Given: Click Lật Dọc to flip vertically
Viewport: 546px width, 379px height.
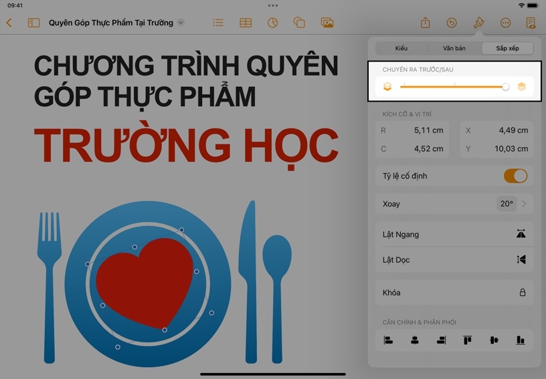Looking at the screenshot, I should (454, 259).
